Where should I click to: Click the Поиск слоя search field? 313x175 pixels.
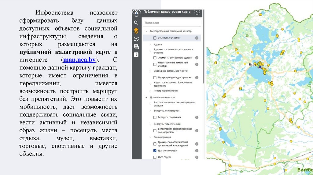click(171, 23)
